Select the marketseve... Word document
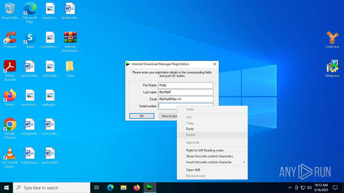Viewport: 344px width, 193px height. click(30, 156)
